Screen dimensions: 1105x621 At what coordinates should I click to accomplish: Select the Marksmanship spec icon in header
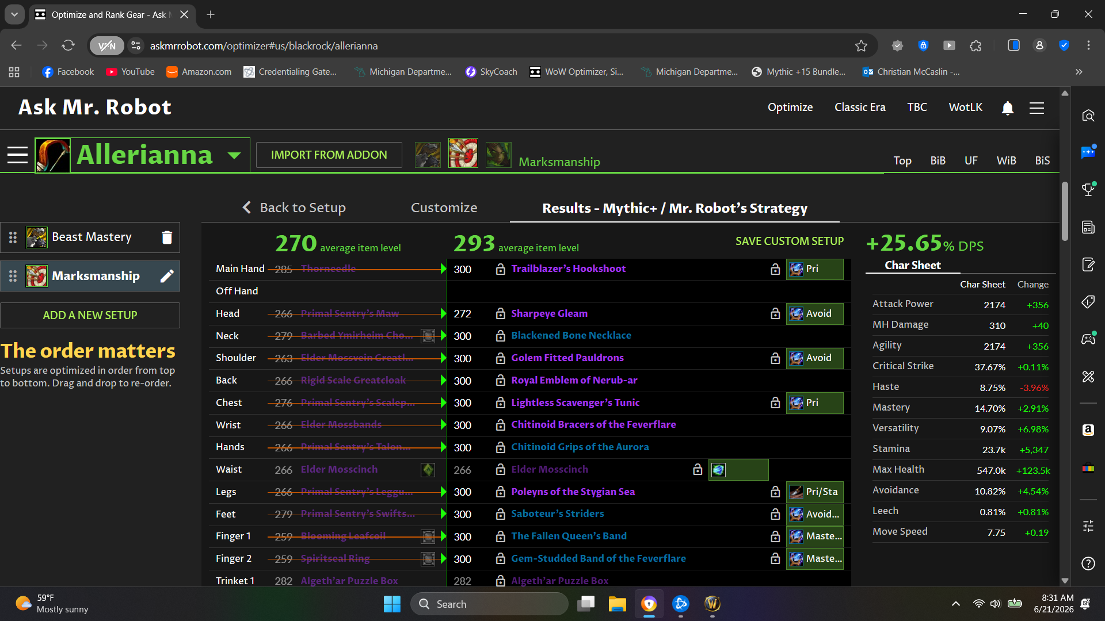click(463, 154)
